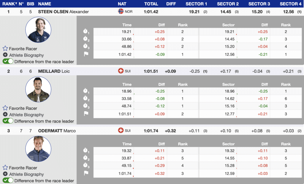
Task: Expand Meillard's Athlete Biography
Action: coord(5,115)
